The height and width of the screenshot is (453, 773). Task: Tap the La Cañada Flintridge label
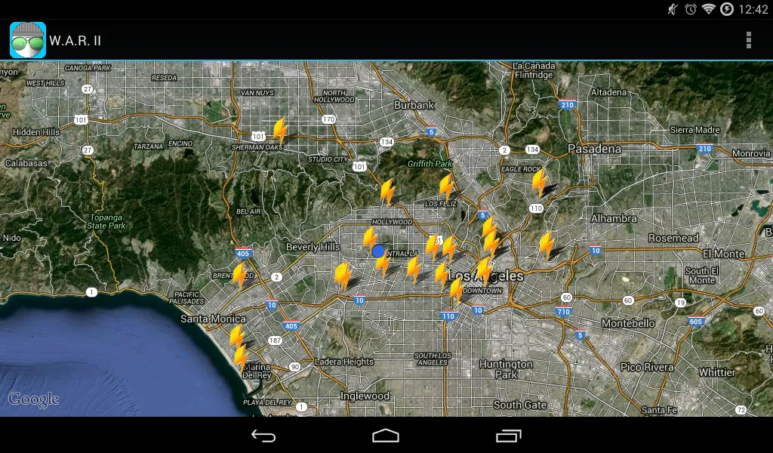click(534, 70)
